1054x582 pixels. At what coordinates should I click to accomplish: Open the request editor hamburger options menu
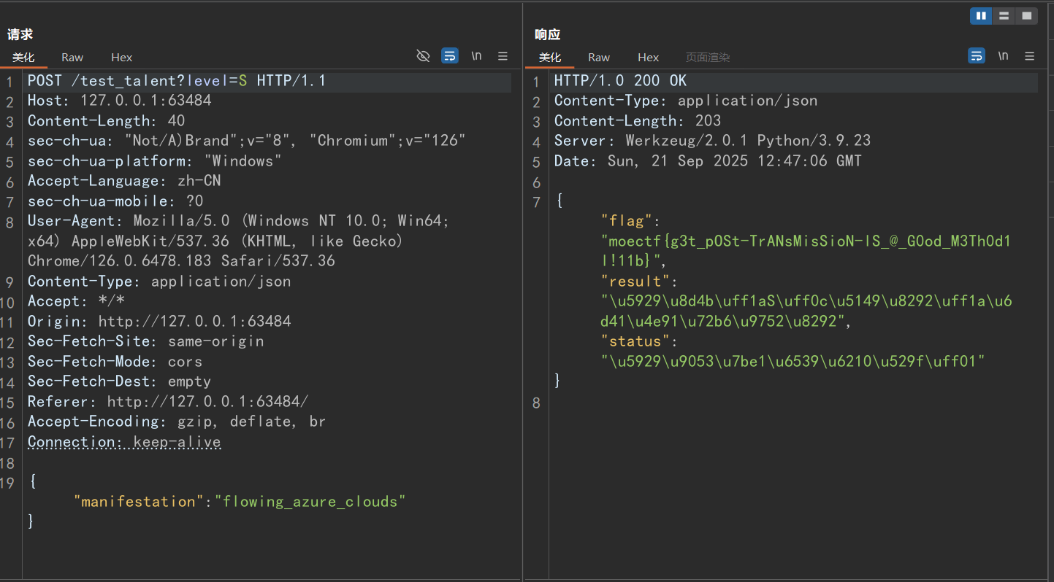pos(503,55)
